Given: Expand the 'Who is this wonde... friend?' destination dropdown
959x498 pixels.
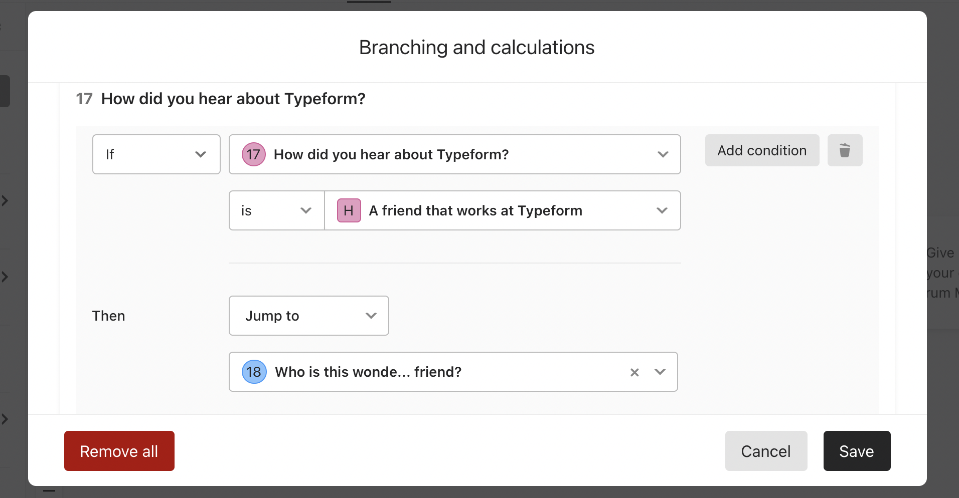Looking at the screenshot, I should coord(660,372).
